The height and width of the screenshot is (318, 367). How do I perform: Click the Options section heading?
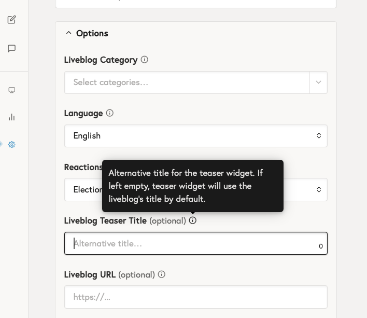coord(92,34)
